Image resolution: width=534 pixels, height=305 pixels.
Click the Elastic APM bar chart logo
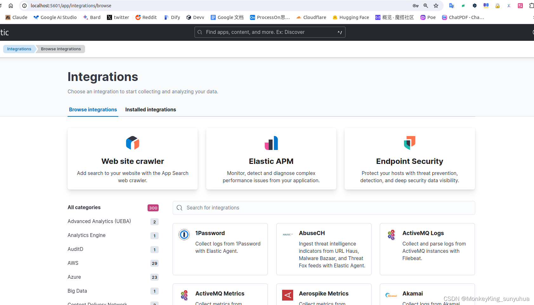pos(271,143)
